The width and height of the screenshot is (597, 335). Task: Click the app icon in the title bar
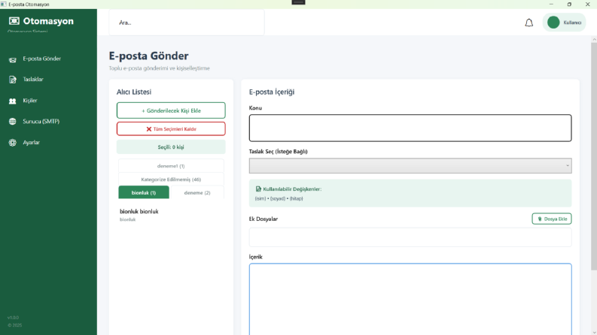pos(4,5)
